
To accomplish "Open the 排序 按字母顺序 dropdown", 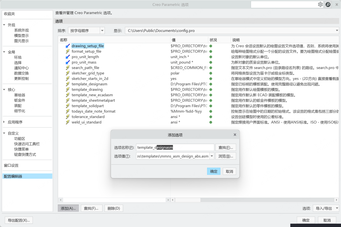I will pyautogui.click(x=102, y=31).
